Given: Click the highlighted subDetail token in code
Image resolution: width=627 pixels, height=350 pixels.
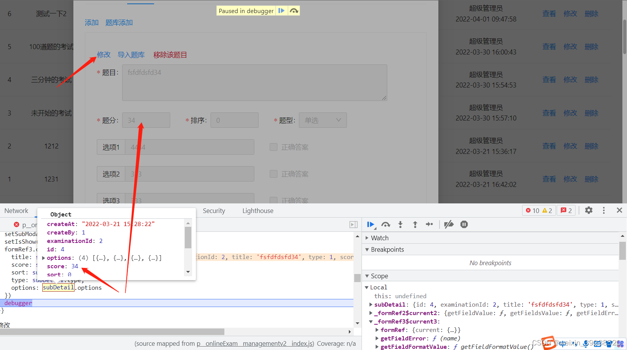Looking at the screenshot, I should (58, 287).
